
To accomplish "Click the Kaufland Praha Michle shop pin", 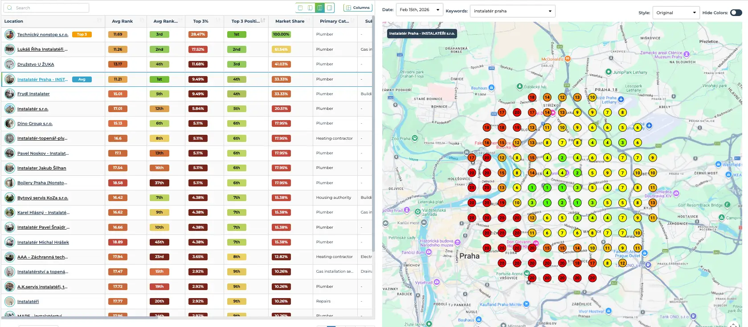I will (x=526, y=304).
